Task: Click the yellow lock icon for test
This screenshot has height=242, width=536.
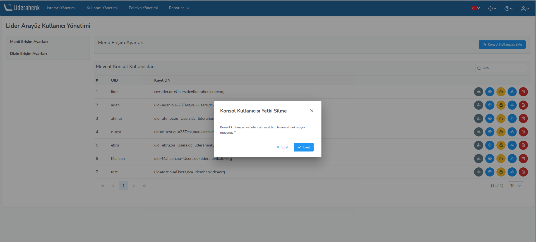Action: point(501,172)
